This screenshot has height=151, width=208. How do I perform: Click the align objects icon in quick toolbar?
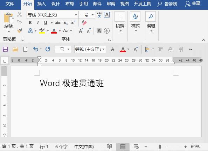[147, 49]
